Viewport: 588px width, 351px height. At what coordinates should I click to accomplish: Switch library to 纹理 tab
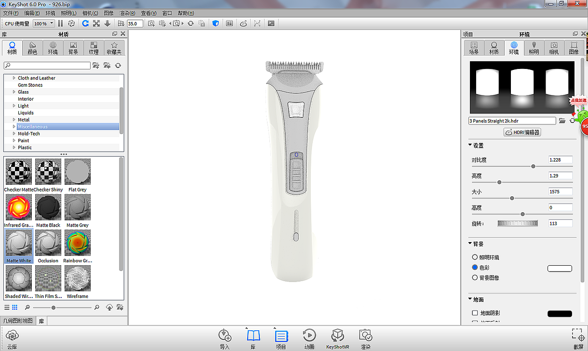coord(94,48)
